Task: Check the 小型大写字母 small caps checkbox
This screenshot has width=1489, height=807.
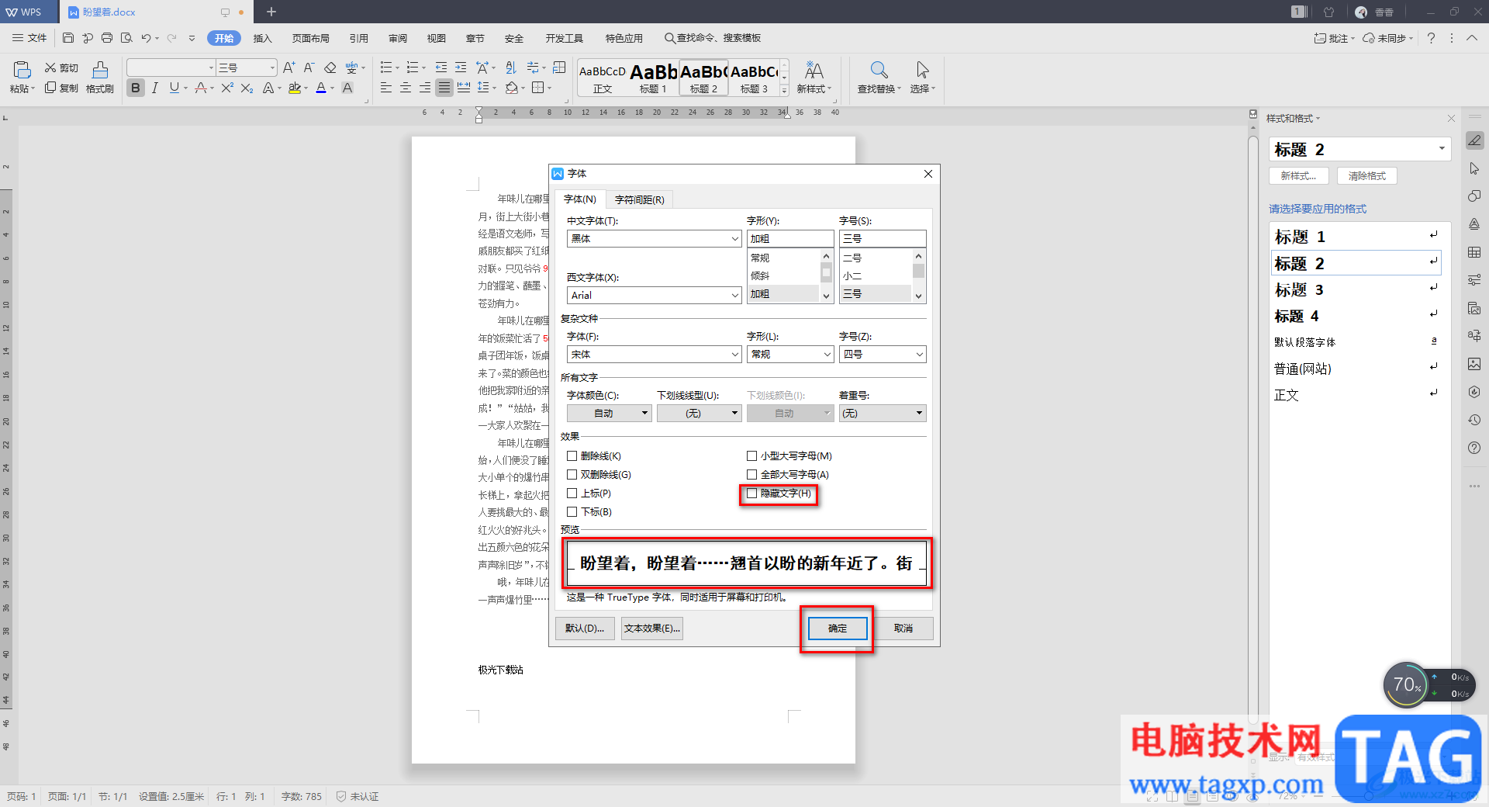Action: tap(751, 456)
